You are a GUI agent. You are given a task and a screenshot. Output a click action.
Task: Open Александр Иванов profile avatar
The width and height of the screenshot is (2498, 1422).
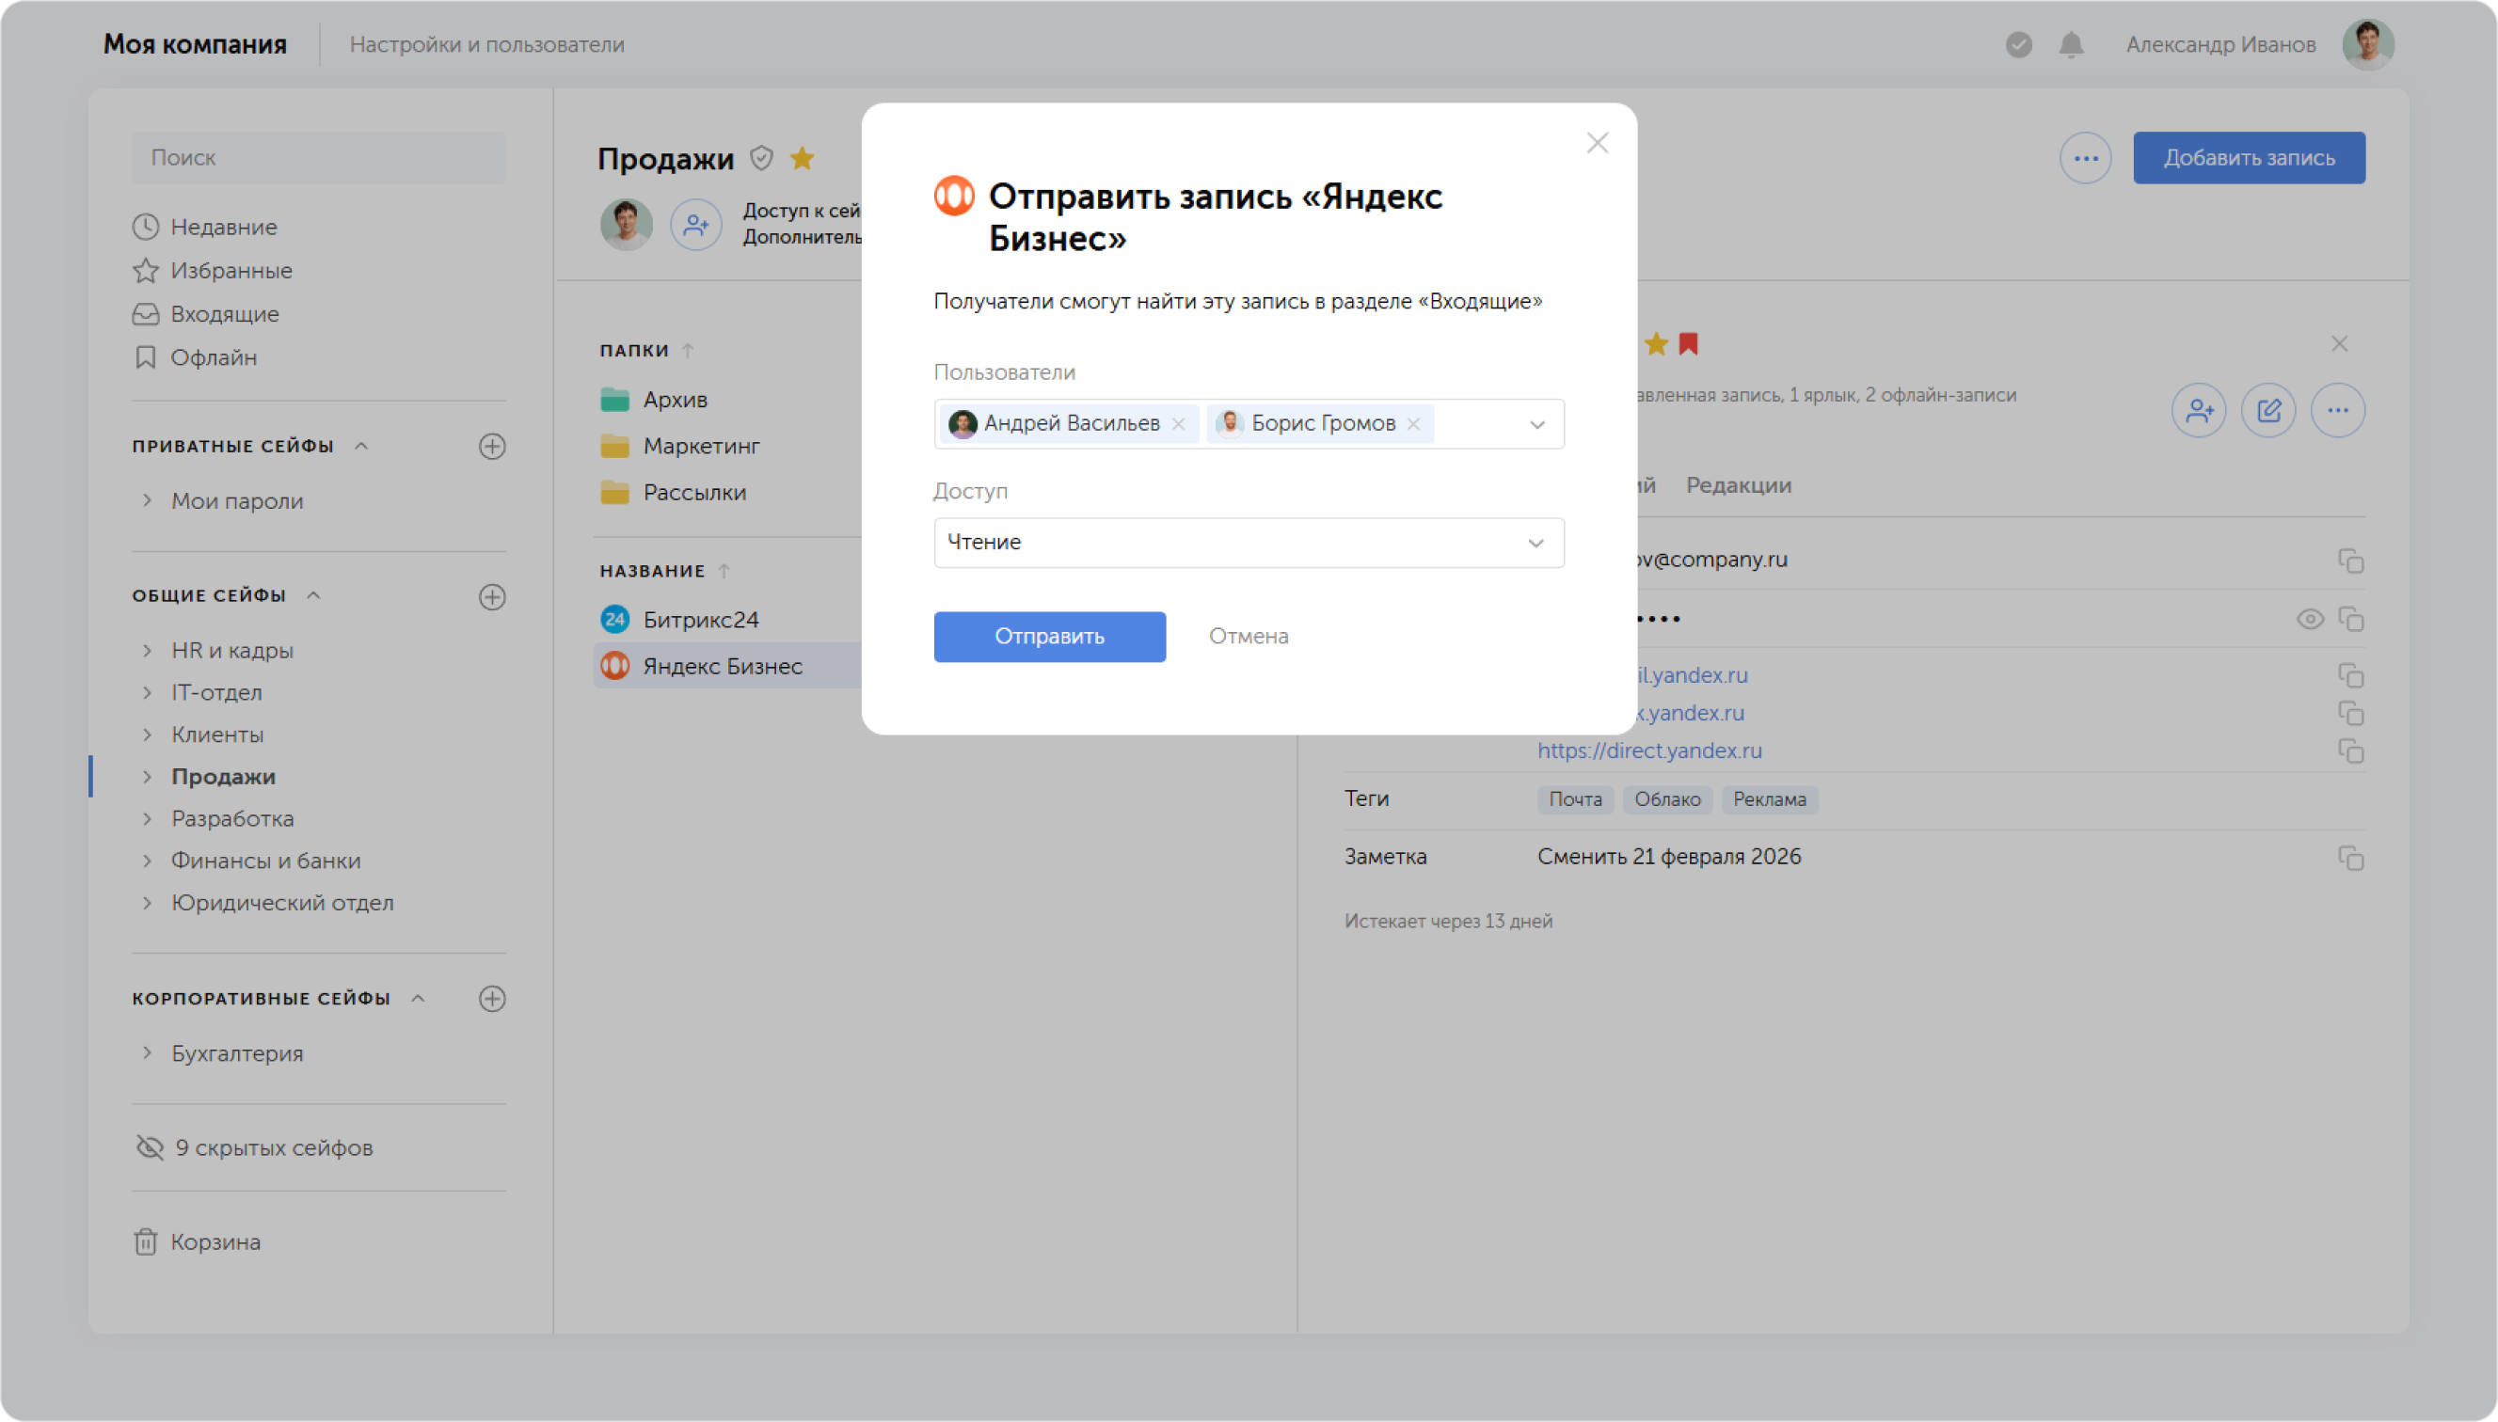[2367, 45]
